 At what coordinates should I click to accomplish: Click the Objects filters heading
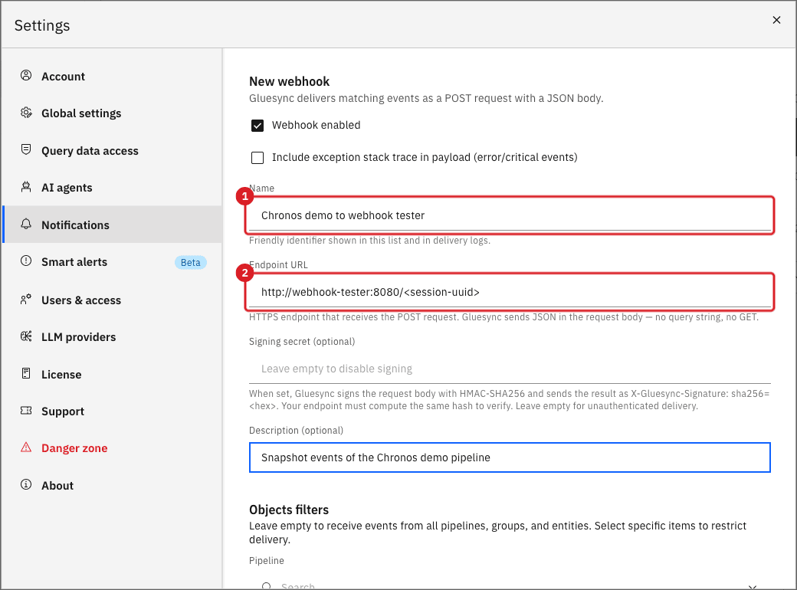289,510
